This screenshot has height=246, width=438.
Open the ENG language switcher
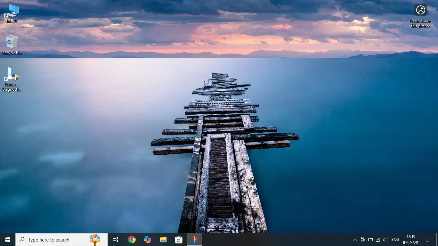coord(395,239)
